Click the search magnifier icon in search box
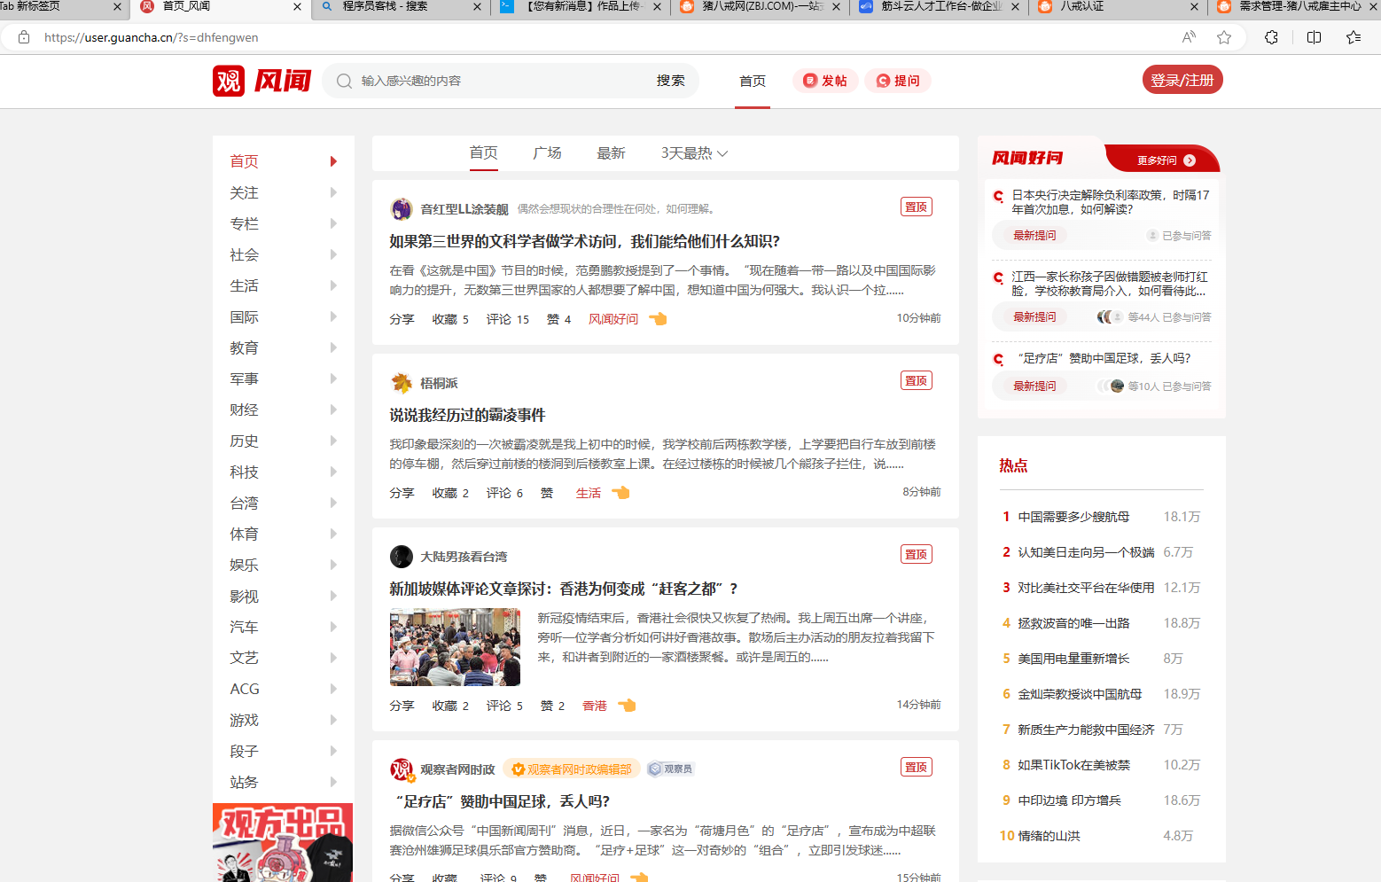Image resolution: width=1381 pixels, height=882 pixels. click(x=344, y=81)
